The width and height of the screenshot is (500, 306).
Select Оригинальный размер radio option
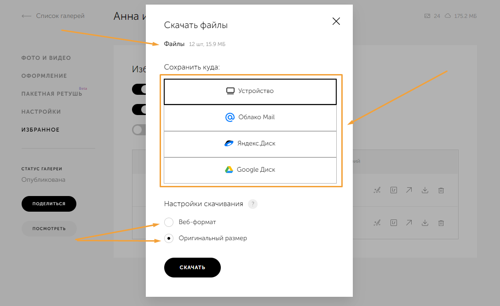[169, 238]
